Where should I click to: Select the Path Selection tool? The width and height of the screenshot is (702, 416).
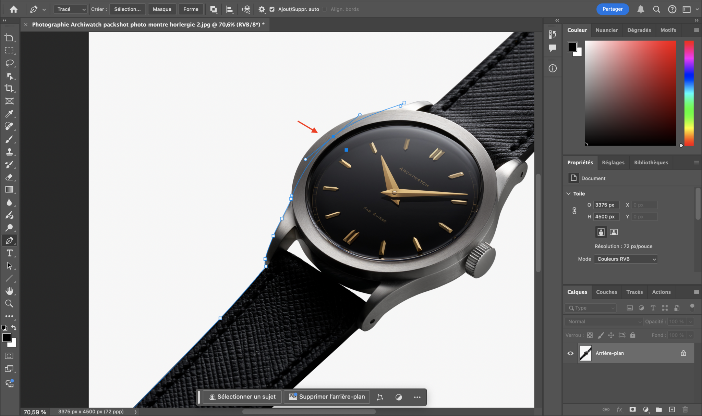tap(9, 266)
